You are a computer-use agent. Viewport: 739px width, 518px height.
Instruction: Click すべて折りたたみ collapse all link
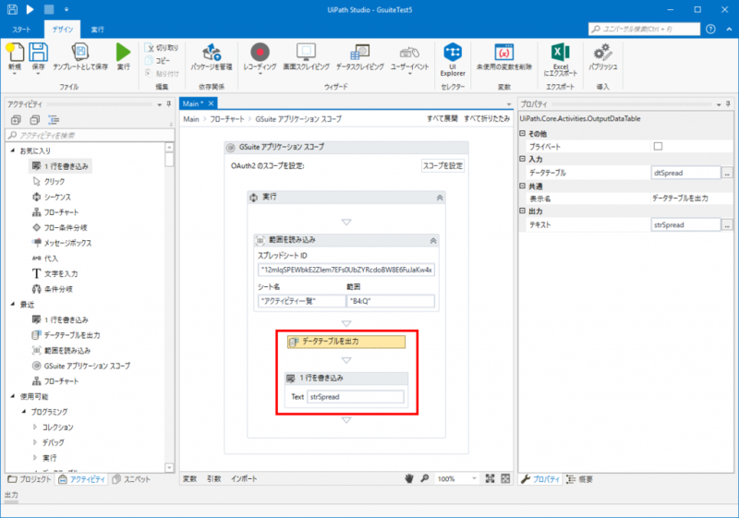pos(487,119)
